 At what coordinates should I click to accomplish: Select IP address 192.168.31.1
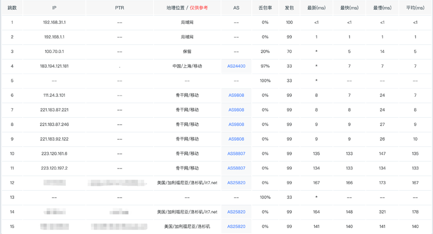tap(55, 23)
